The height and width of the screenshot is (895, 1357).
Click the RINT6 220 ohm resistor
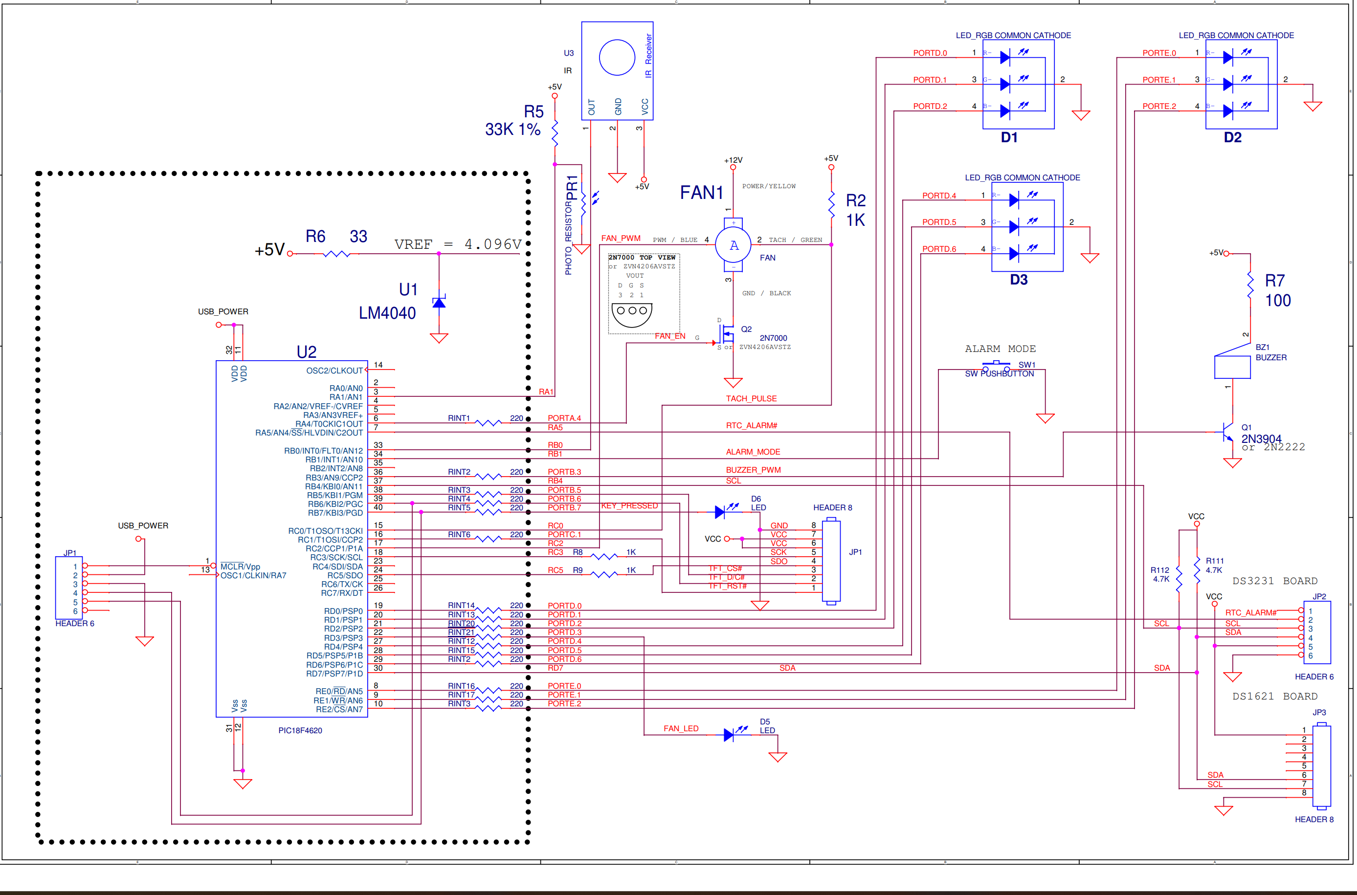[488, 538]
